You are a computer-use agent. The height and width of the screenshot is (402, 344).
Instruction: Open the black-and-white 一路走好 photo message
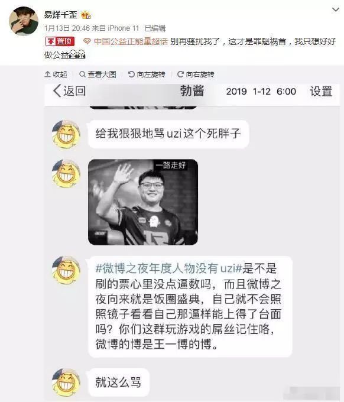tap(143, 202)
